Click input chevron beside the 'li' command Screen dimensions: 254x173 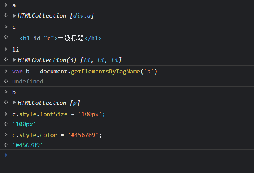[5, 49]
